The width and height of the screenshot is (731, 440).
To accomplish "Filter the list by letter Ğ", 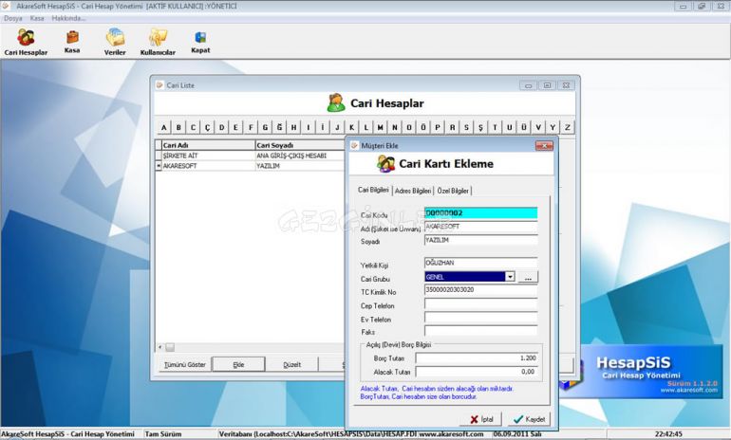I will [279, 127].
